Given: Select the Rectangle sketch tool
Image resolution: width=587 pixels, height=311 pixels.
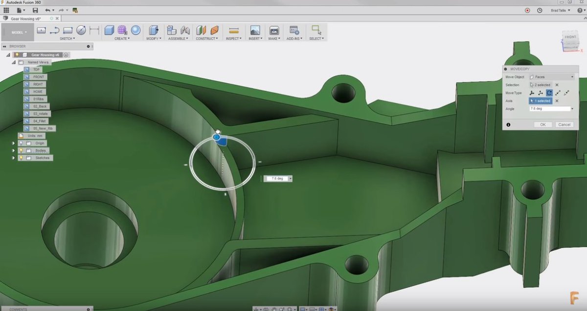Looking at the screenshot, I should (68, 30).
